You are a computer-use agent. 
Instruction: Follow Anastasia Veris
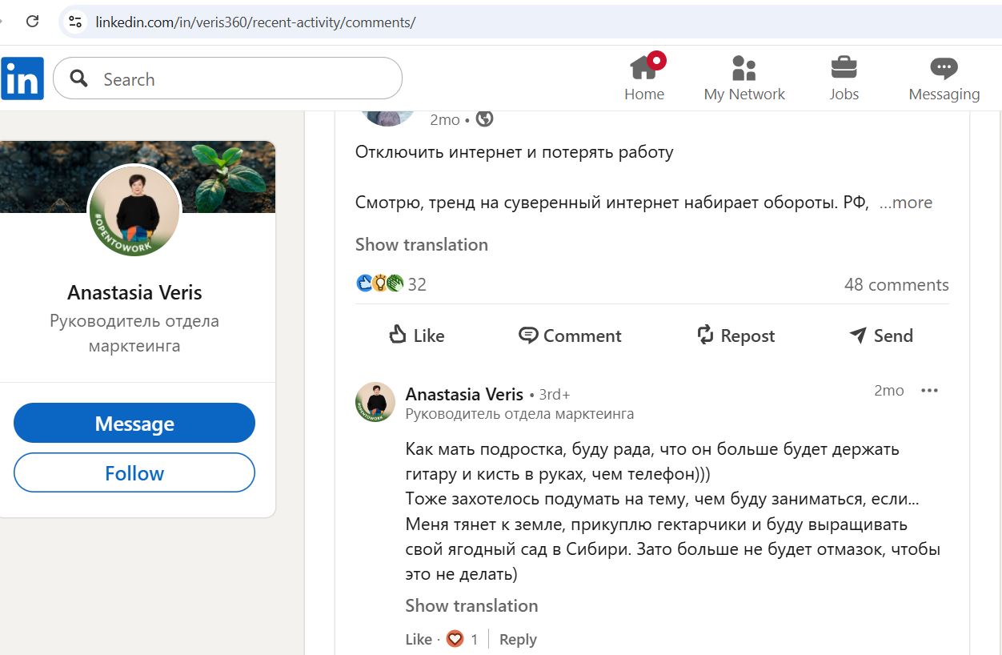coord(134,473)
